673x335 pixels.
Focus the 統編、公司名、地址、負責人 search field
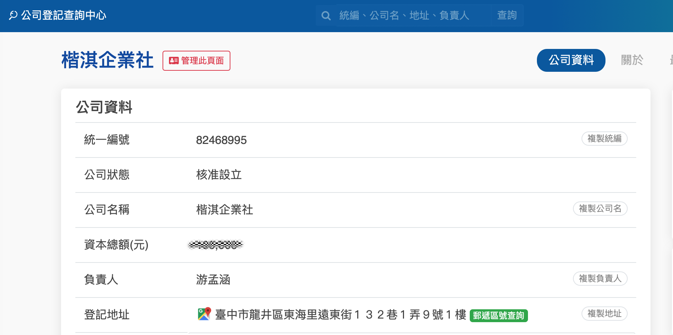[x=413, y=15]
